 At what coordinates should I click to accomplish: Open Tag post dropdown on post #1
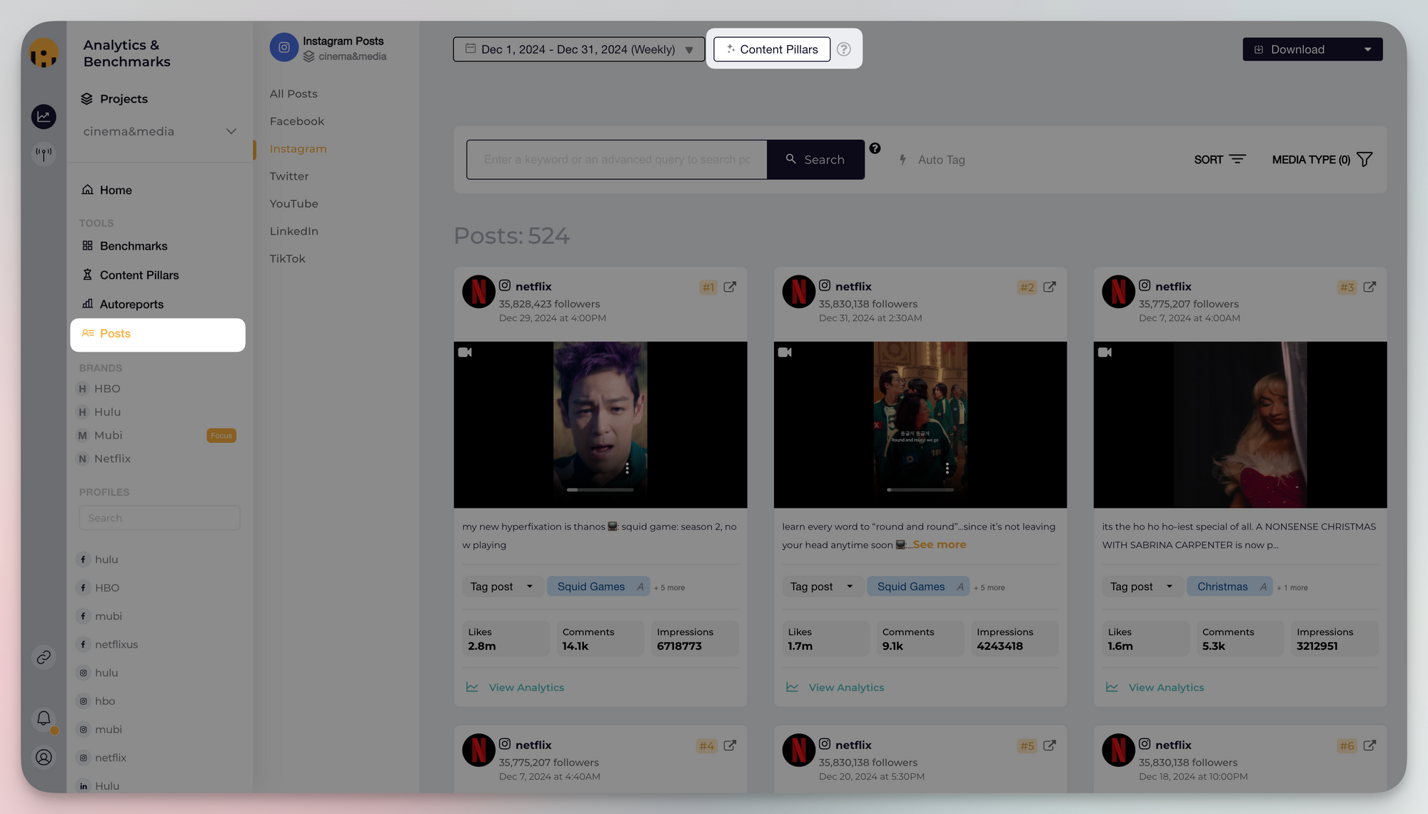pos(501,586)
